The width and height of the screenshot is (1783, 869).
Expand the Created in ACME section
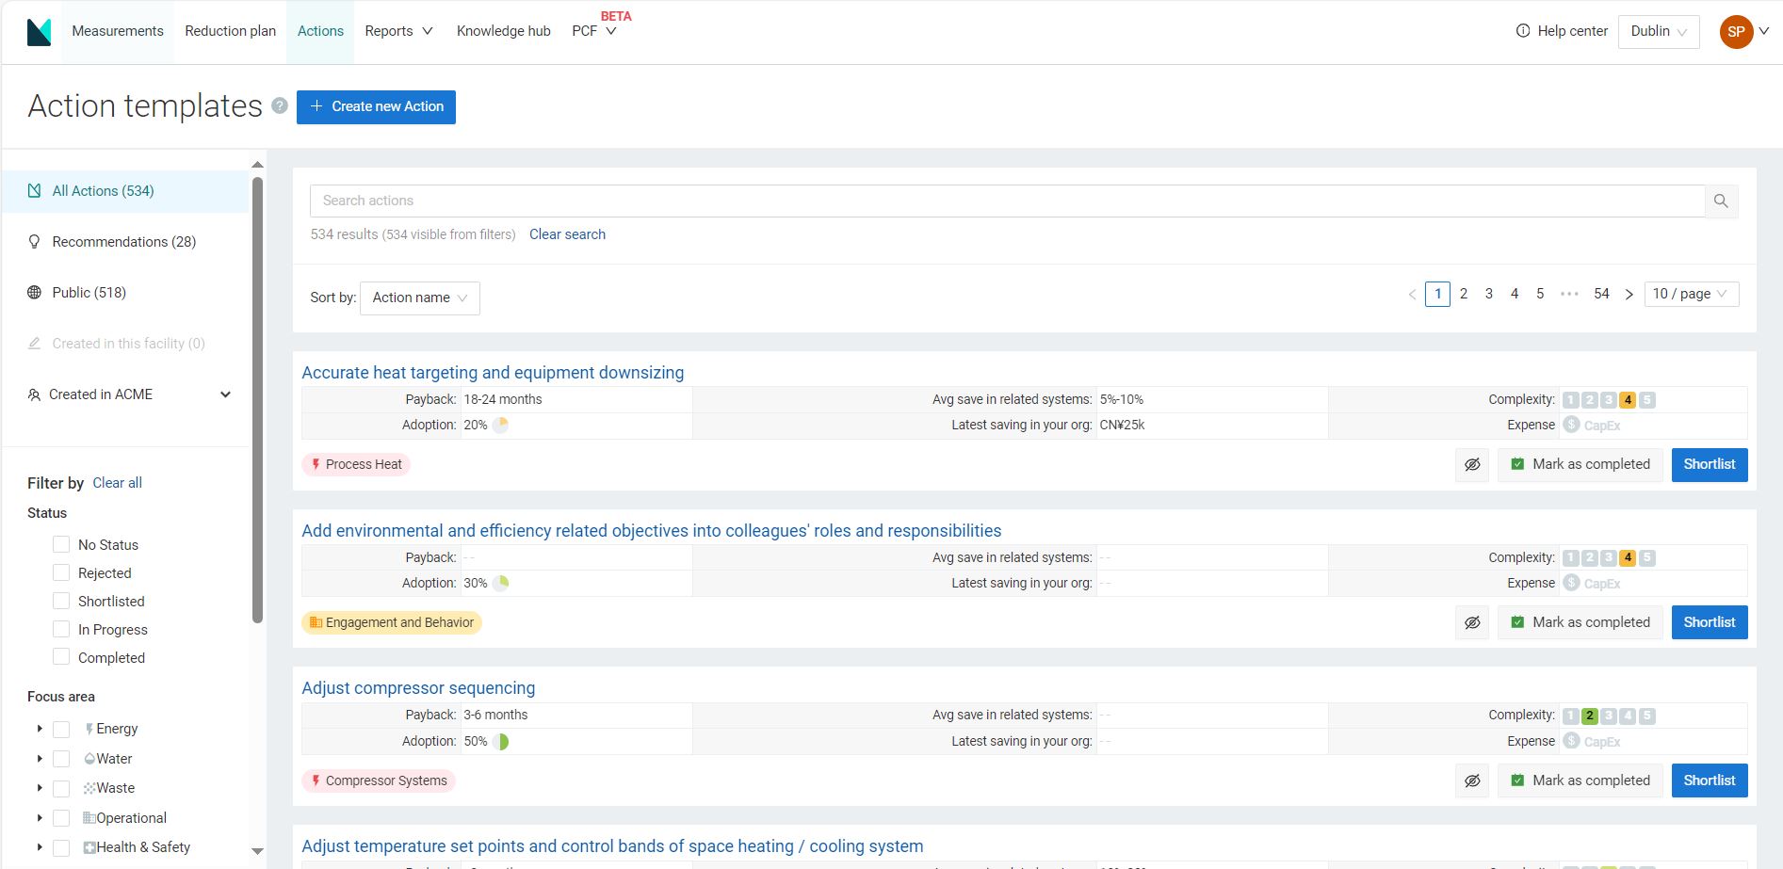226,394
